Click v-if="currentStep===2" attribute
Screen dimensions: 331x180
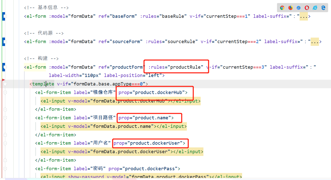click(231, 42)
